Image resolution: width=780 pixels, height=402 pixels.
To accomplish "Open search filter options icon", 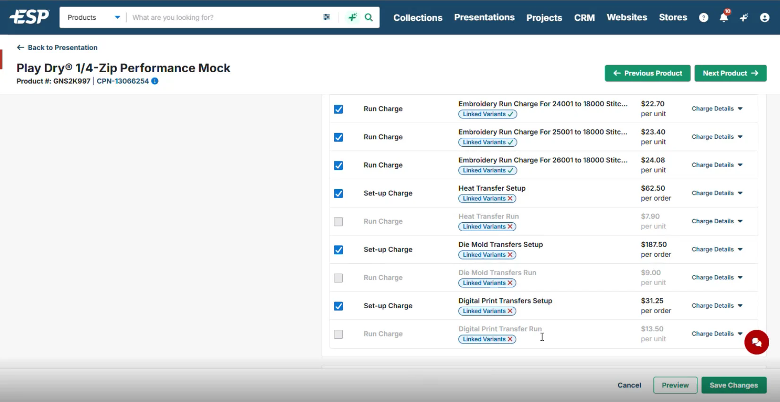I will pyautogui.click(x=326, y=17).
